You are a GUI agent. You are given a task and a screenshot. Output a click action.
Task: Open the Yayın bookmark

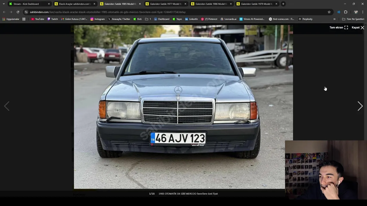[177, 19]
